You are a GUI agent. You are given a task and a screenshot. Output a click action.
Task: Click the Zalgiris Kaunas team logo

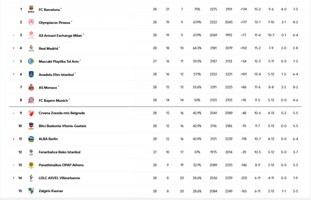pos(31,191)
